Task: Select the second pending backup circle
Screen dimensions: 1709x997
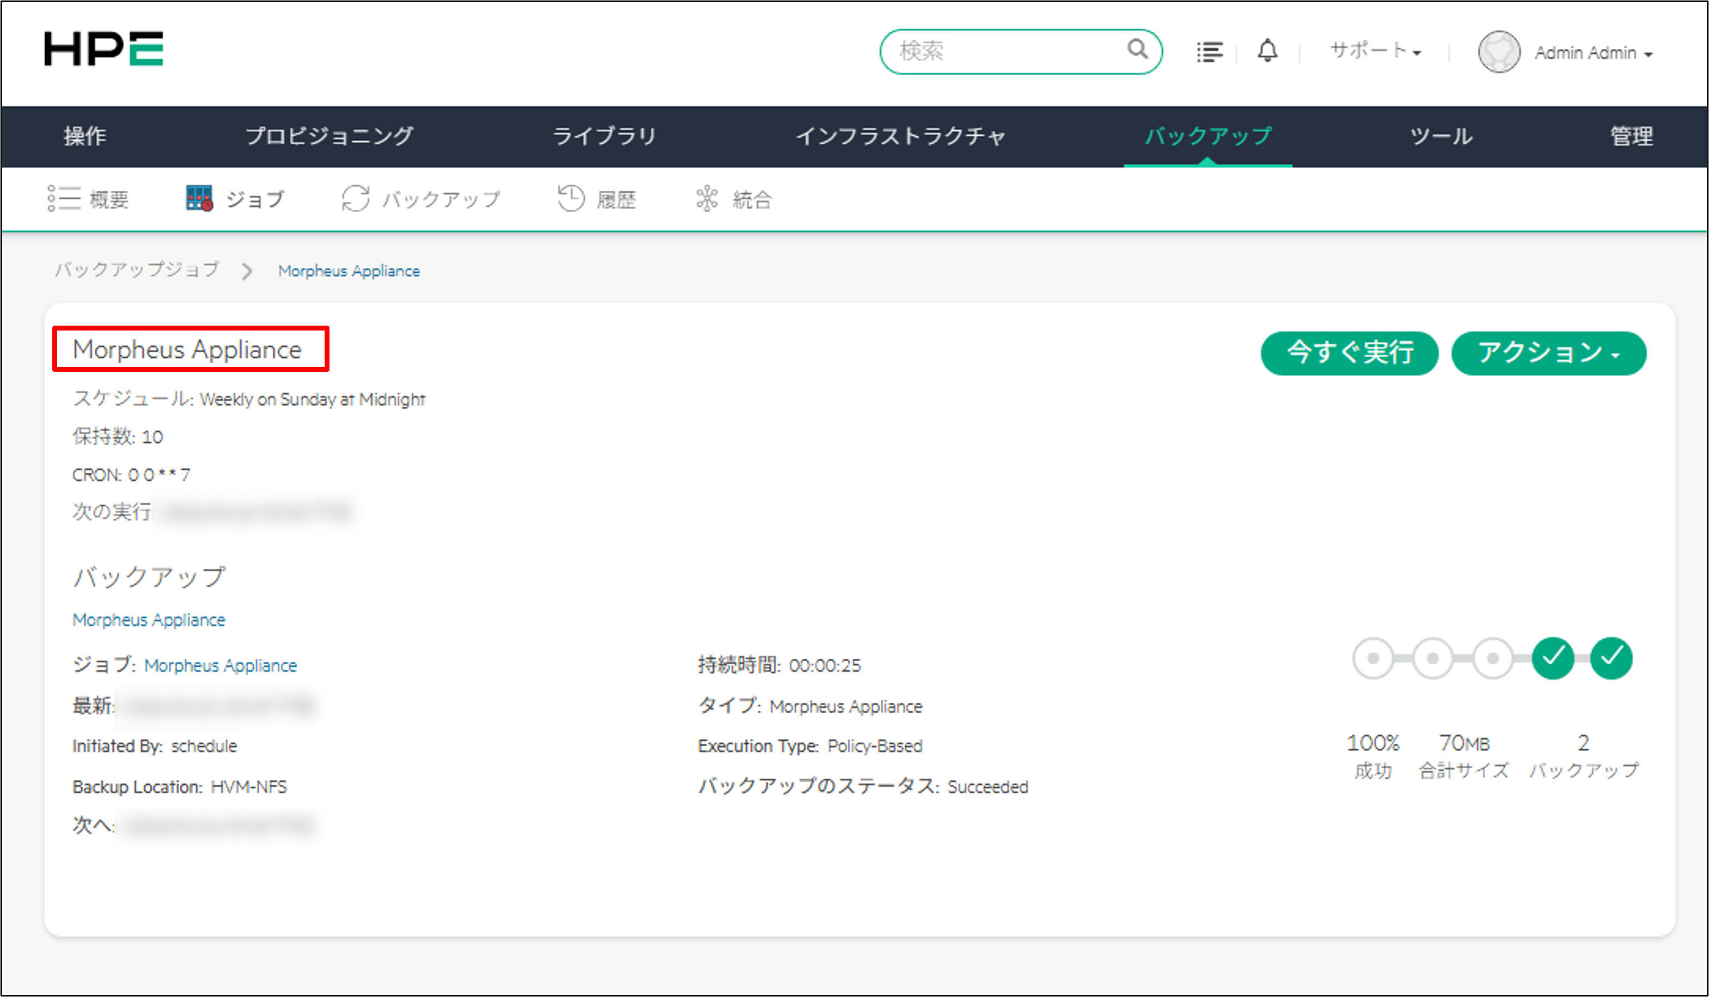Action: 1432,658
